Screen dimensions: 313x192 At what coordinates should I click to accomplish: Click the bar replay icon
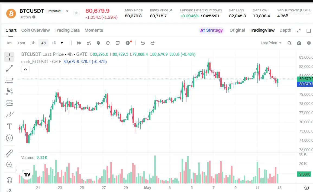[x=108, y=43]
